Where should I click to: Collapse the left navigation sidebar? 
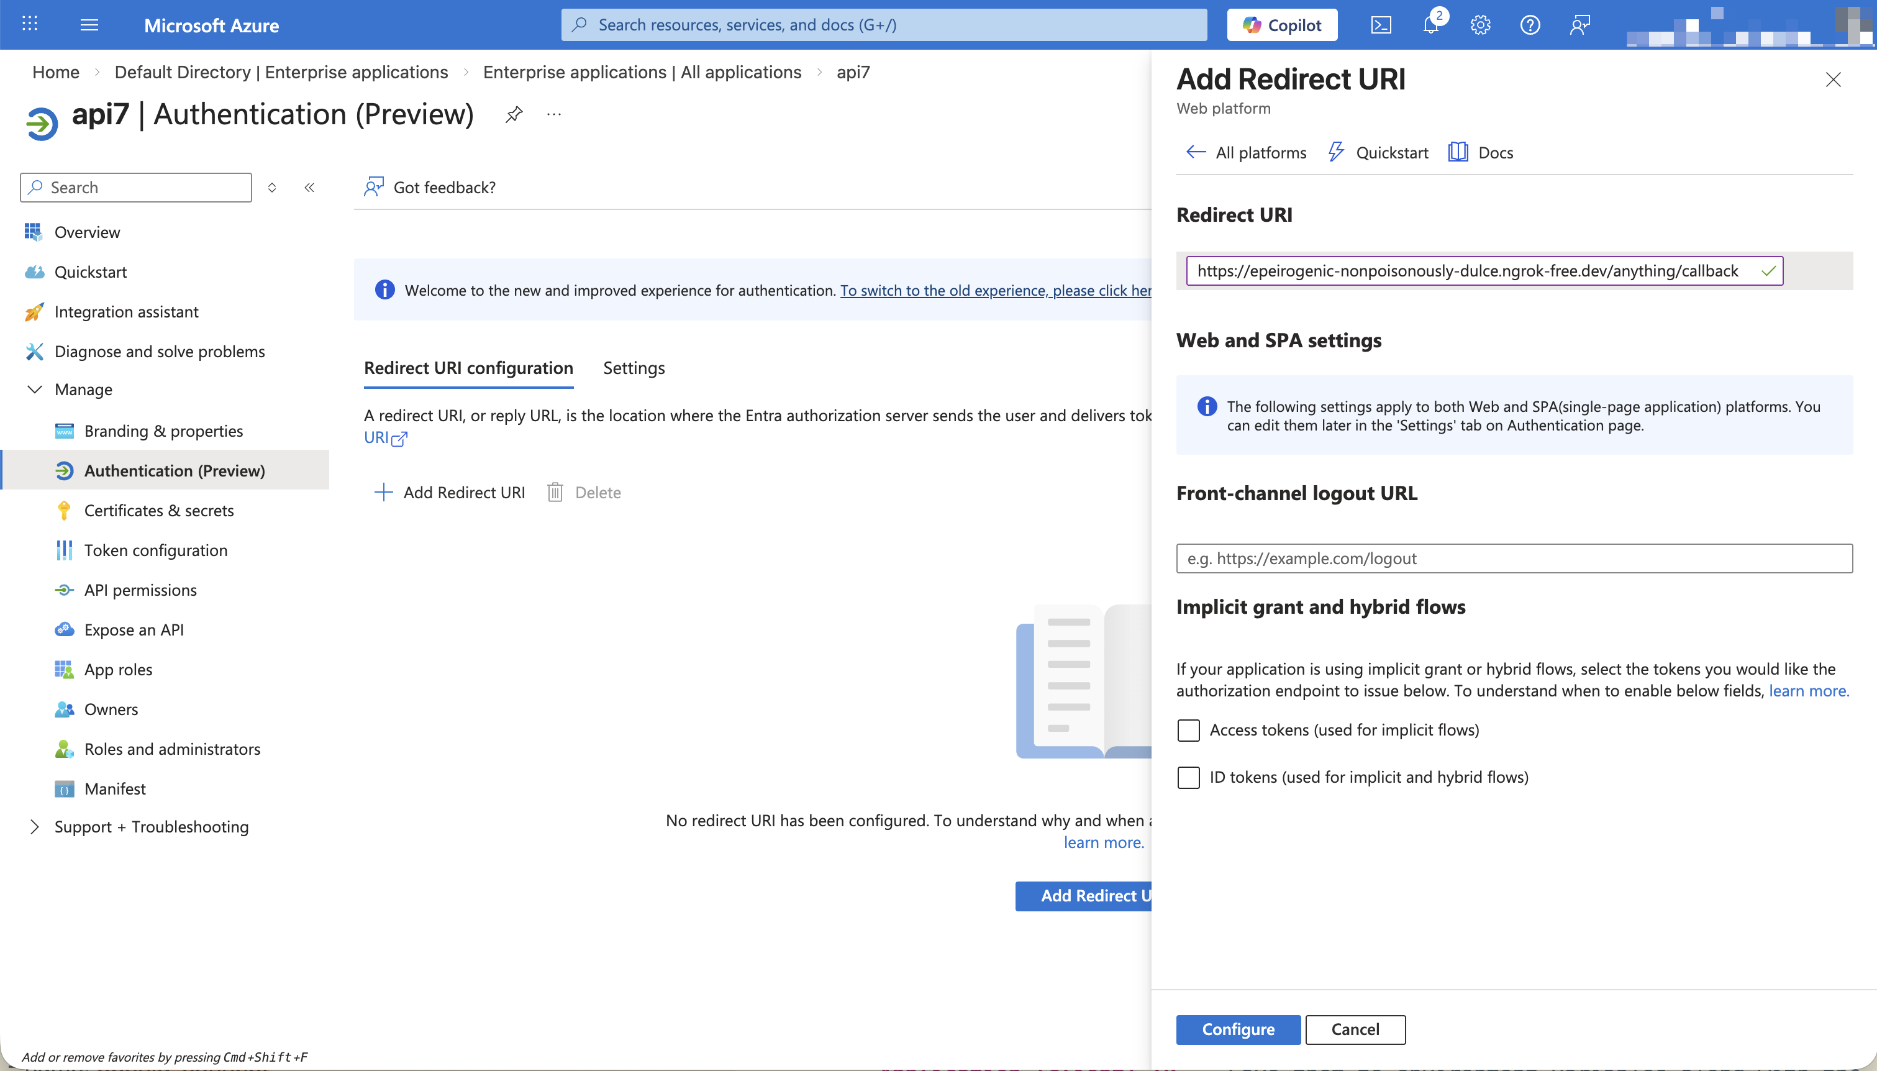click(309, 188)
